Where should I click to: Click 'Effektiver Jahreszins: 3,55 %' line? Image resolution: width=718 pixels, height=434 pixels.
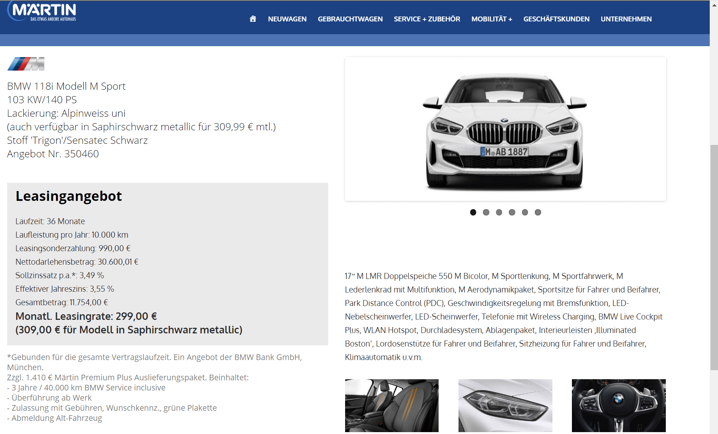(65, 289)
